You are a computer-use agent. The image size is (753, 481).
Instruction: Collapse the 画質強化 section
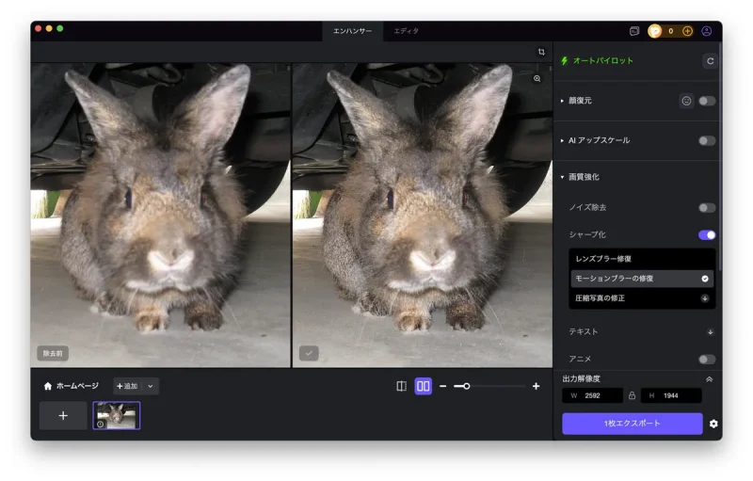tap(563, 177)
